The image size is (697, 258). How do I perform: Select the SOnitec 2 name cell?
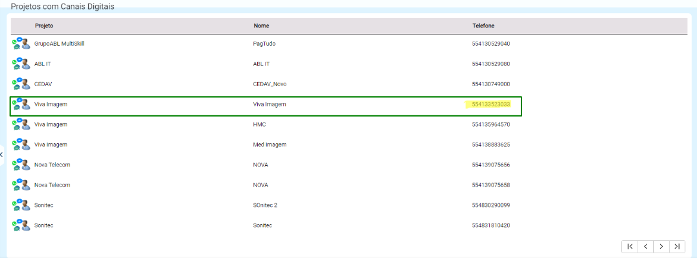pyautogui.click(x=265, y=205)
